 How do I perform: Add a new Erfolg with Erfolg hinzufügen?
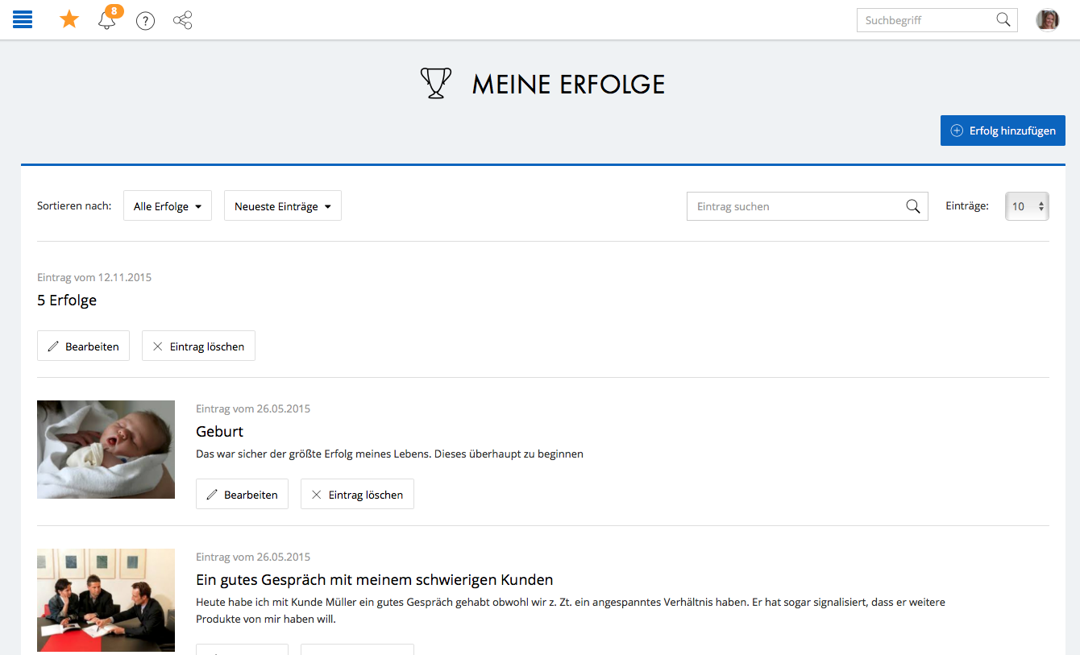point(1003,131)
